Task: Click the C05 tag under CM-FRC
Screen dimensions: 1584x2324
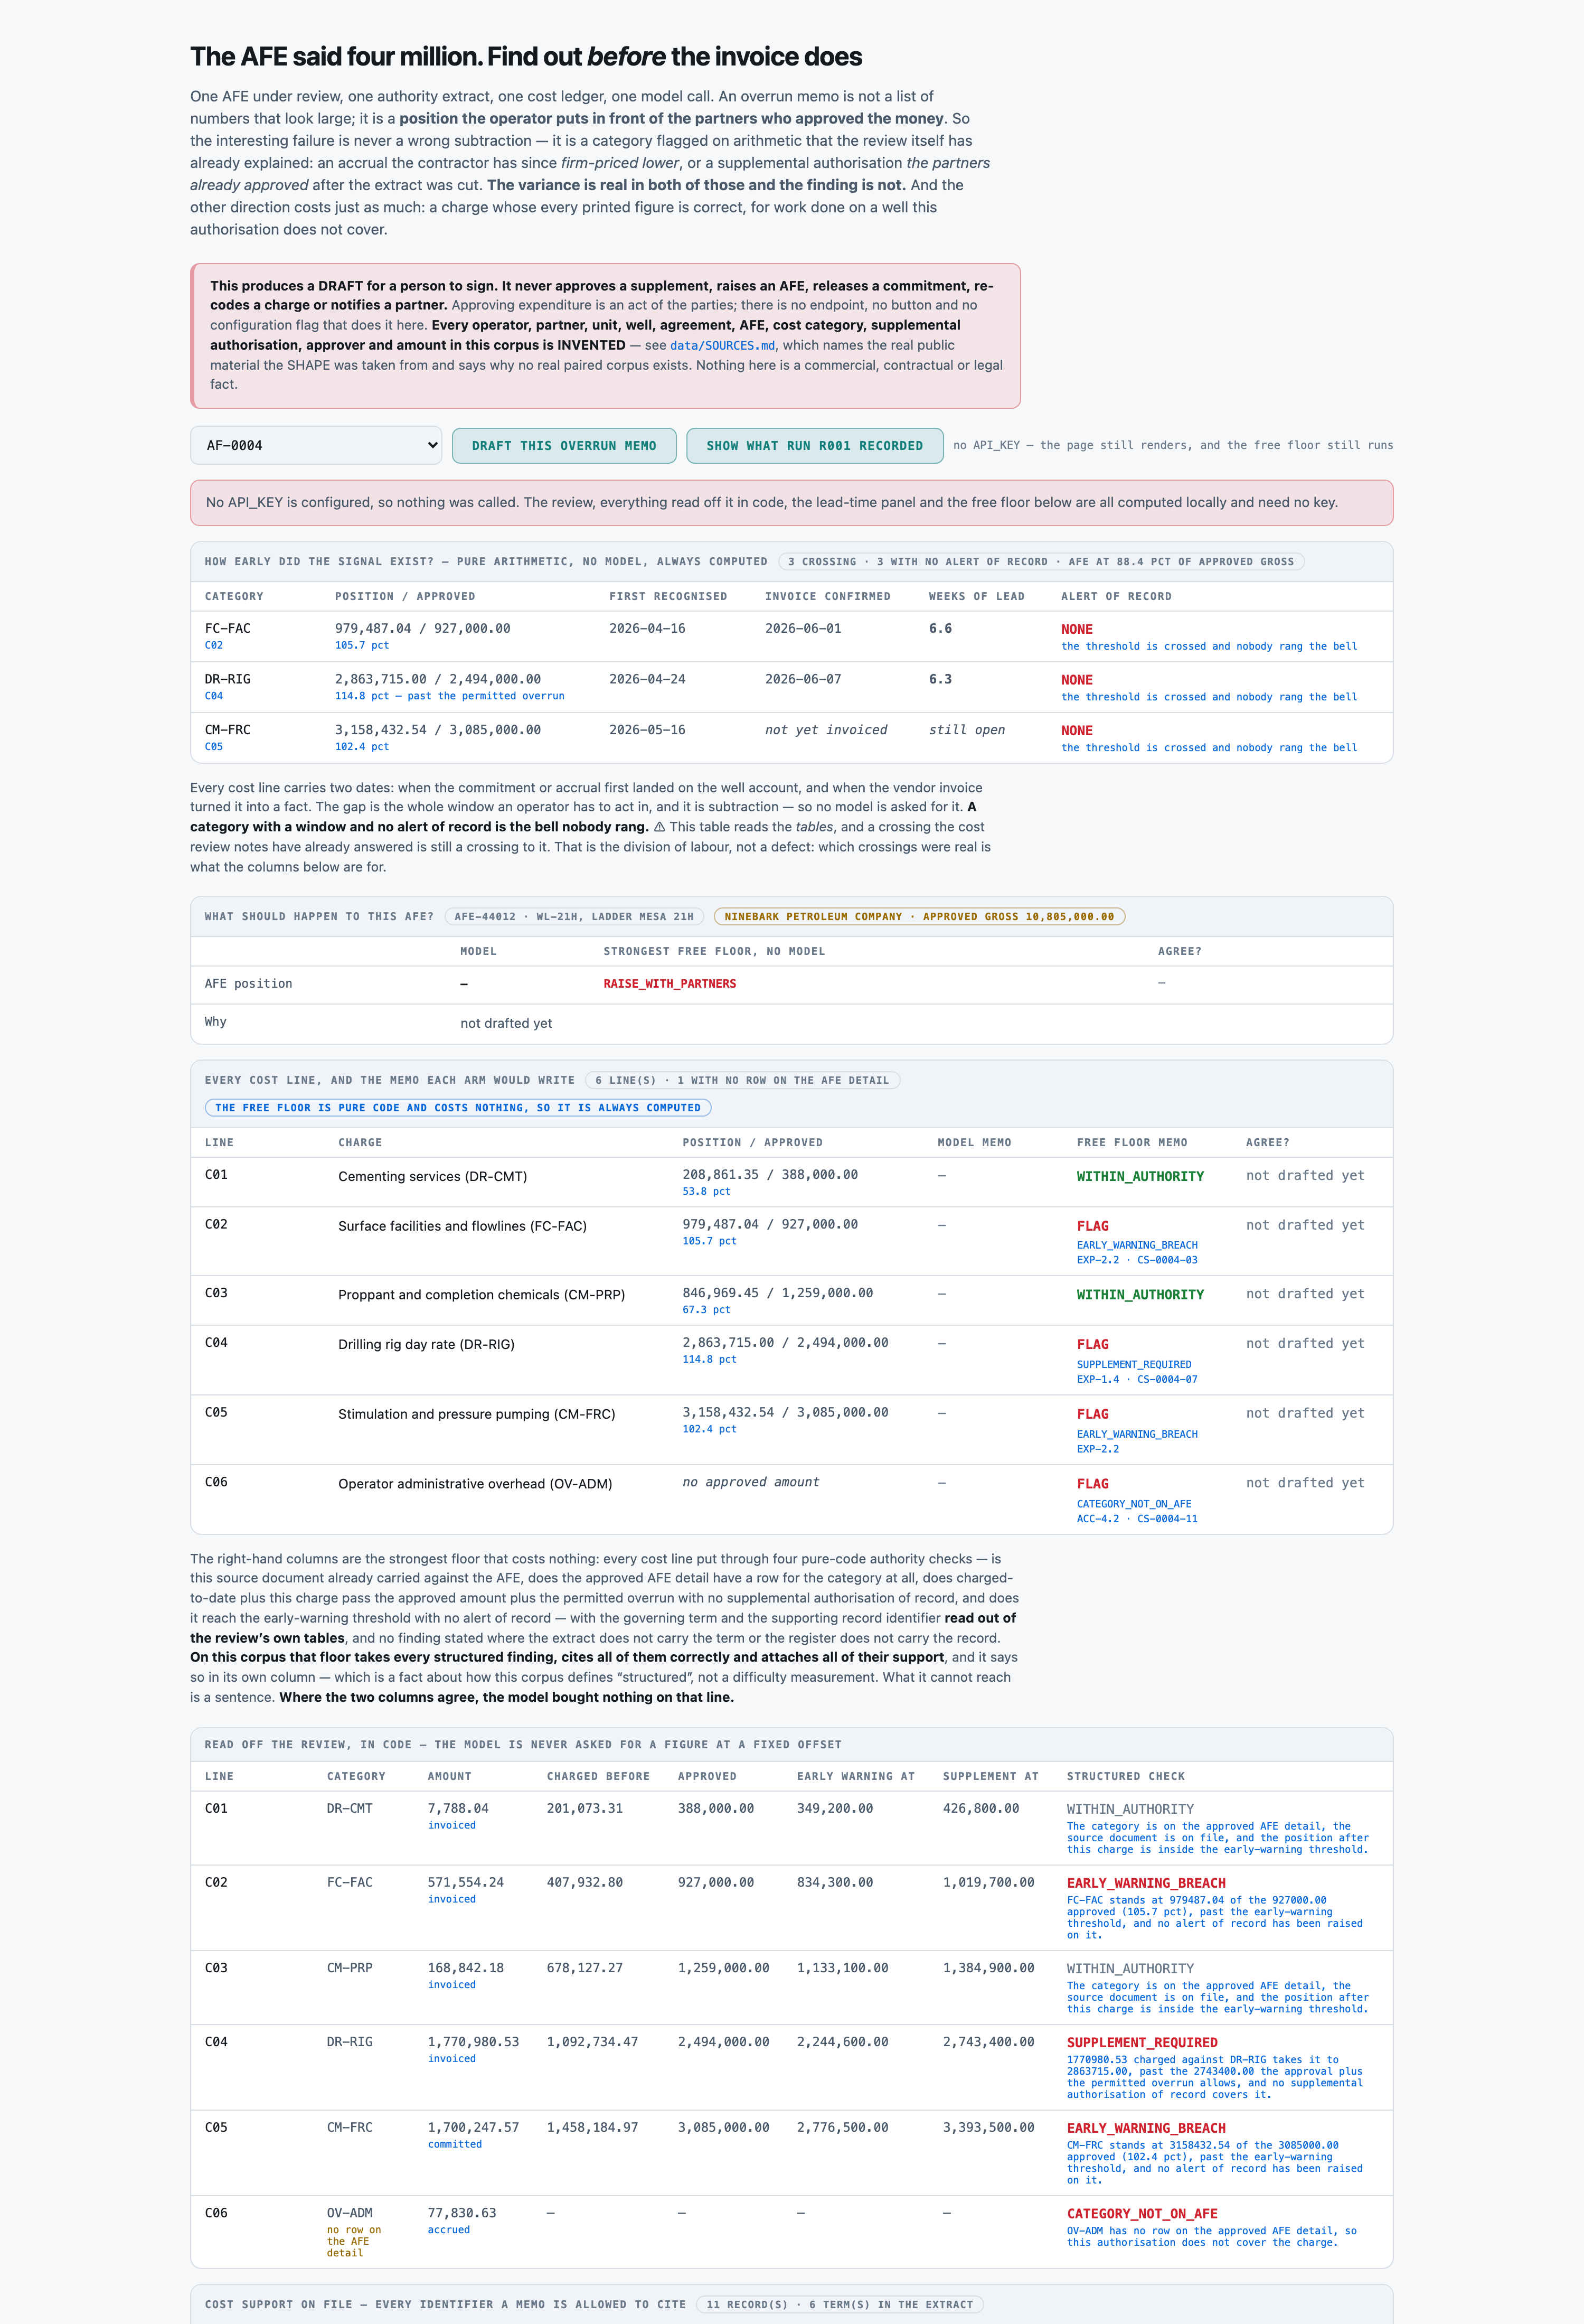Action: [214, 747]
